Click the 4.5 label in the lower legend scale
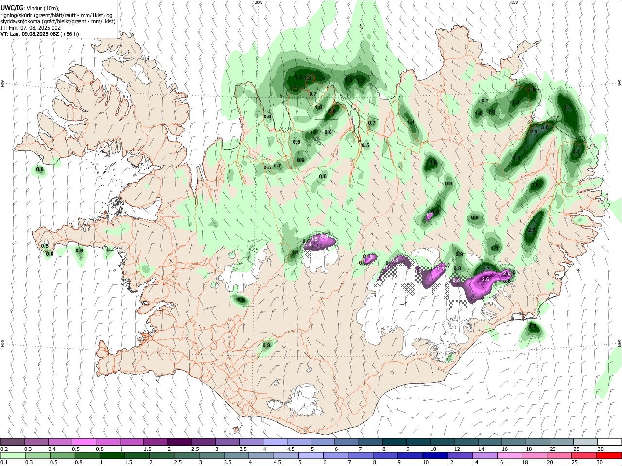Image resolution: width=622 pixels, height=466 pixels. (x=277, y=462)
